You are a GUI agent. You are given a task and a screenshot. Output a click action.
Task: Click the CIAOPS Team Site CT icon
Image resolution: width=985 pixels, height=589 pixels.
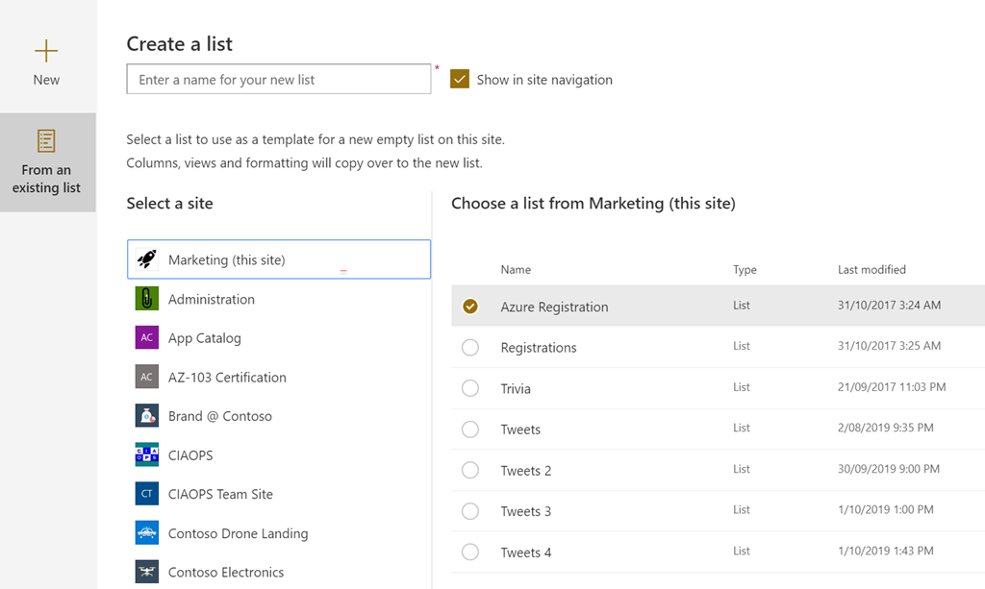[x=146, y=494]
